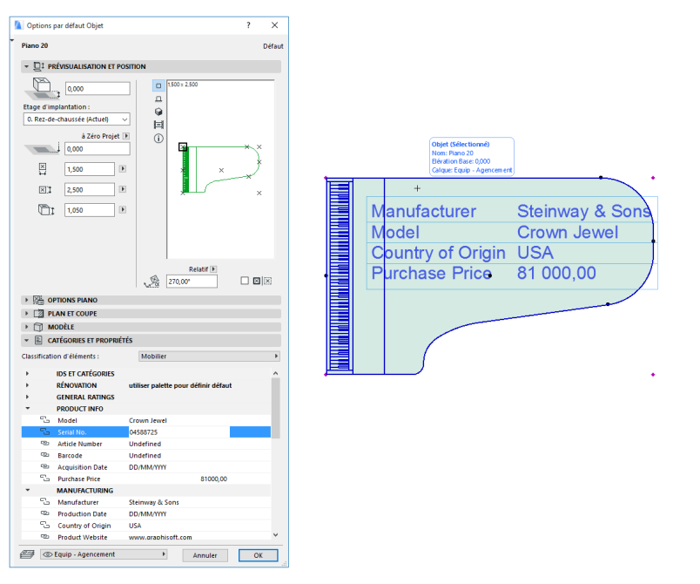Image resolution: width=700 pixels, height=584 pixels.
Task: Click the rotation angle field 270,00°
Action: click(x=192, y=282)
